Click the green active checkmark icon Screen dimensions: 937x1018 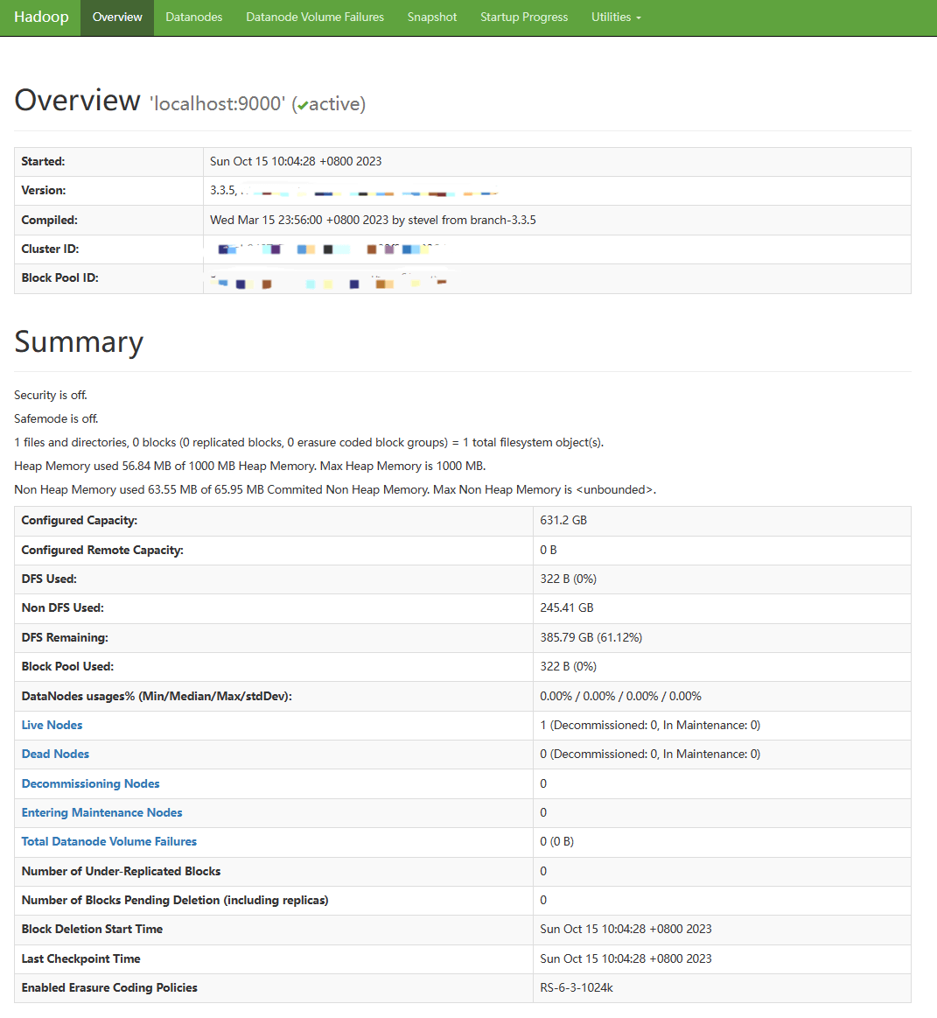(x=302, y=105)
